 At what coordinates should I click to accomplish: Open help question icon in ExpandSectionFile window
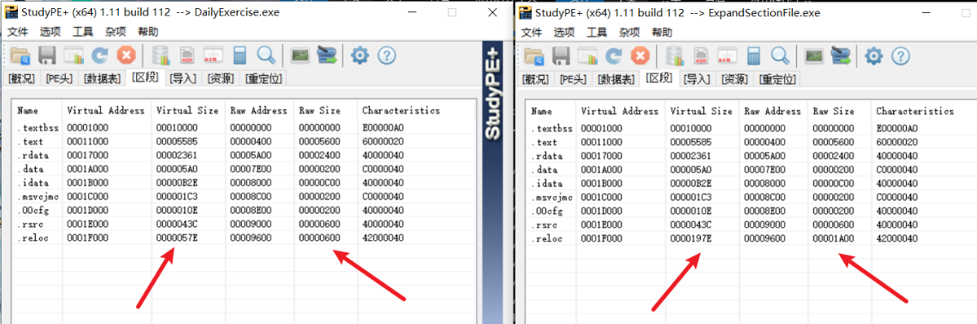point(900,55)
